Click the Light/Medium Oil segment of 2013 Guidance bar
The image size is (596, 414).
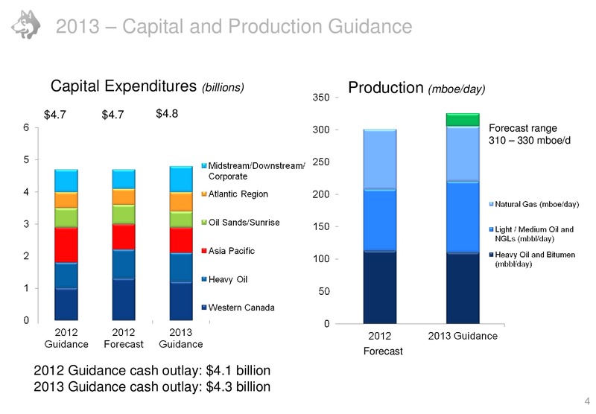463,217
